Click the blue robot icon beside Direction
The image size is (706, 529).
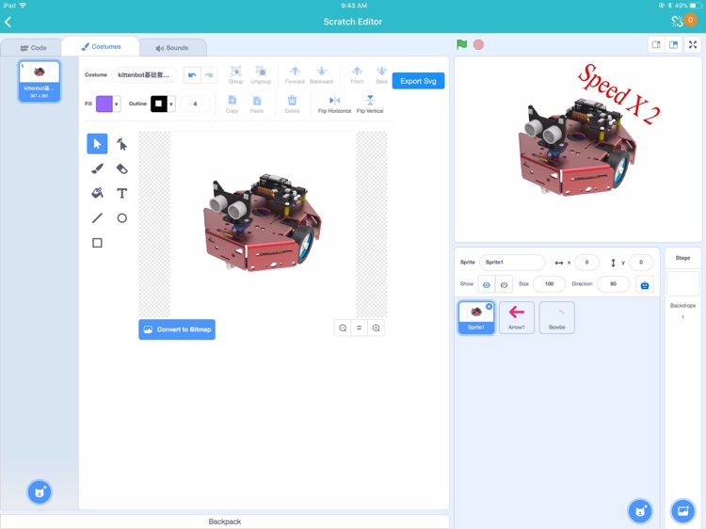coord(645,285)
